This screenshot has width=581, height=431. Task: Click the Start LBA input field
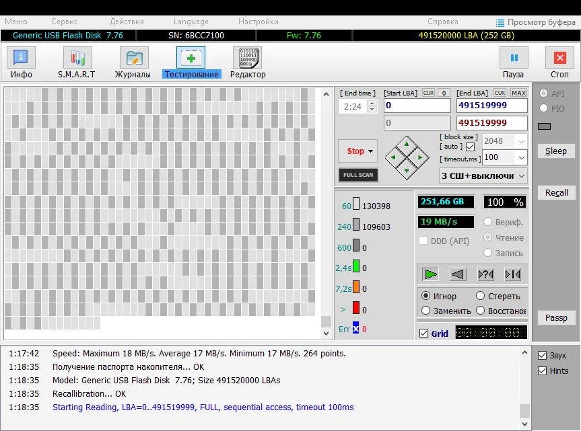tap(417, 106)
